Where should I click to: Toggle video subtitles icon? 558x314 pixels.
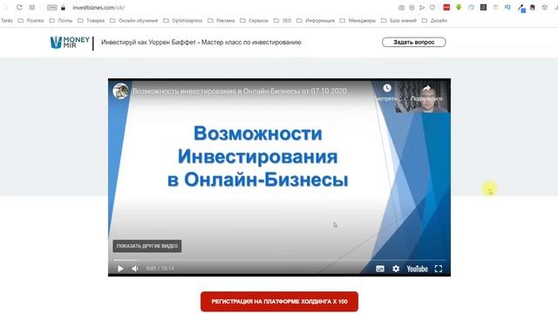[380, 269]
